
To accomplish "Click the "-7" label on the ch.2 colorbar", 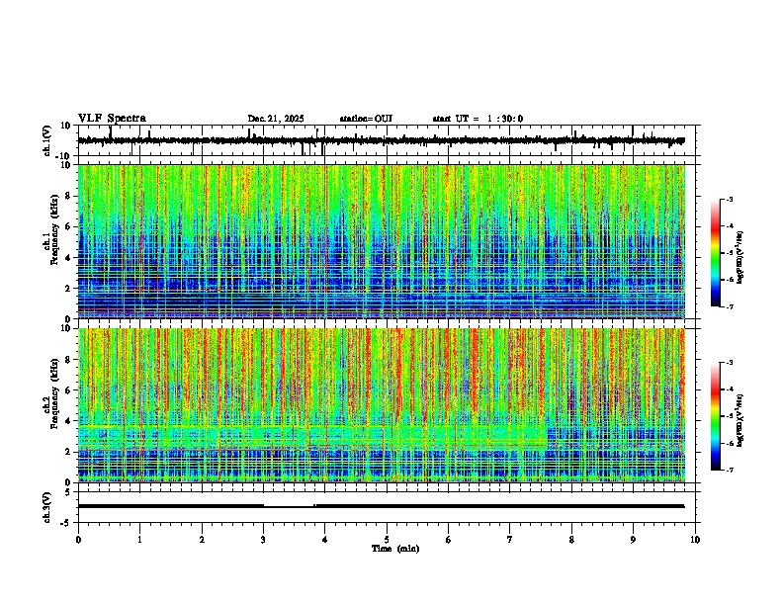I will tap(730, 470).
